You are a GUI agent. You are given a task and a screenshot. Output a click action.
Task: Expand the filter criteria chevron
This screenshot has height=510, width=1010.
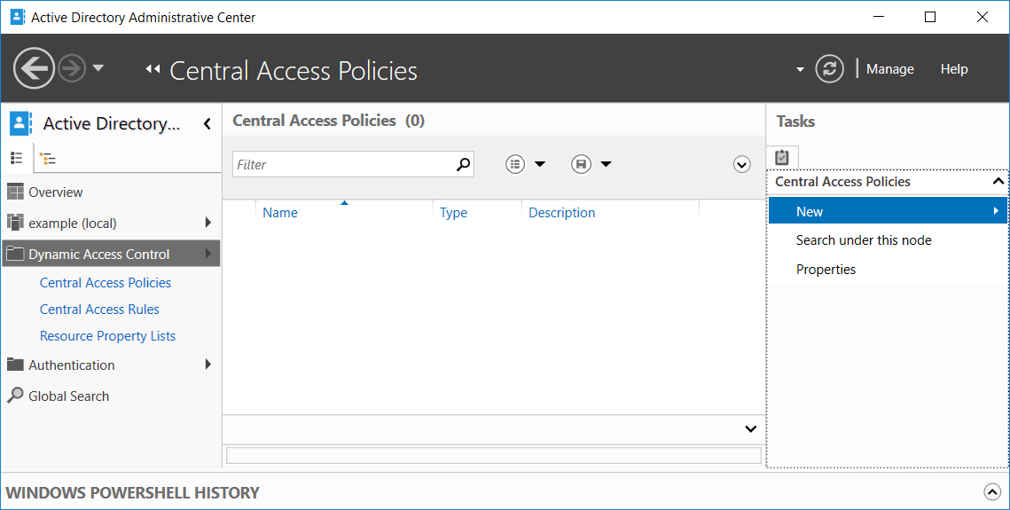click(x=741, y=165)
